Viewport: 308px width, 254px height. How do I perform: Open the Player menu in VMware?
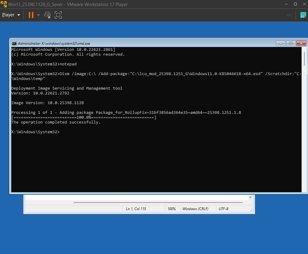click(11, 15)
